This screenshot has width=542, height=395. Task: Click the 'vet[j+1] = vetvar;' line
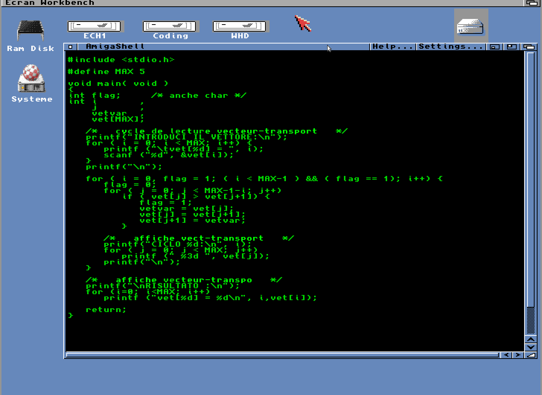coord(192,221)
